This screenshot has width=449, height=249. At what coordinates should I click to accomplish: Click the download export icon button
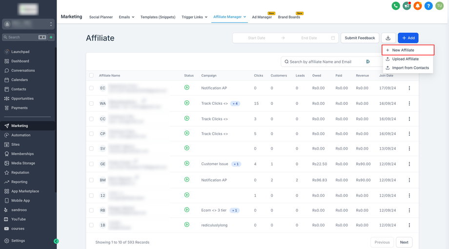point(388,38)
